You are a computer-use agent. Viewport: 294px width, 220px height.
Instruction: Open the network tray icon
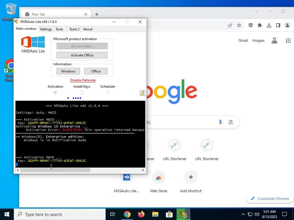[250, 214]
